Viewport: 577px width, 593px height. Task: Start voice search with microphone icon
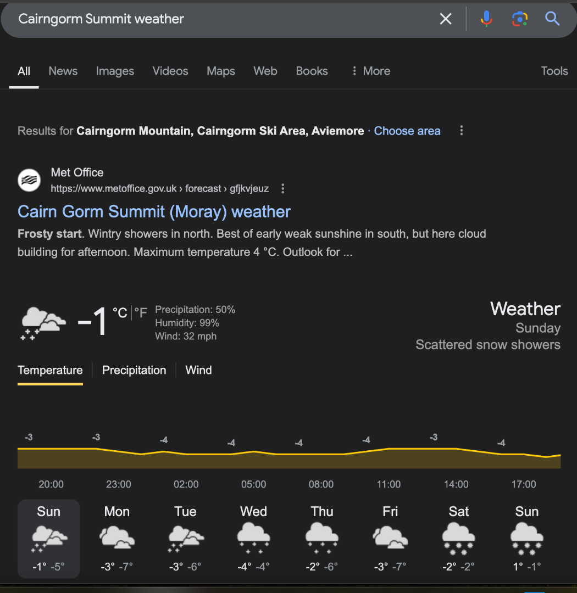click(486, 19)
